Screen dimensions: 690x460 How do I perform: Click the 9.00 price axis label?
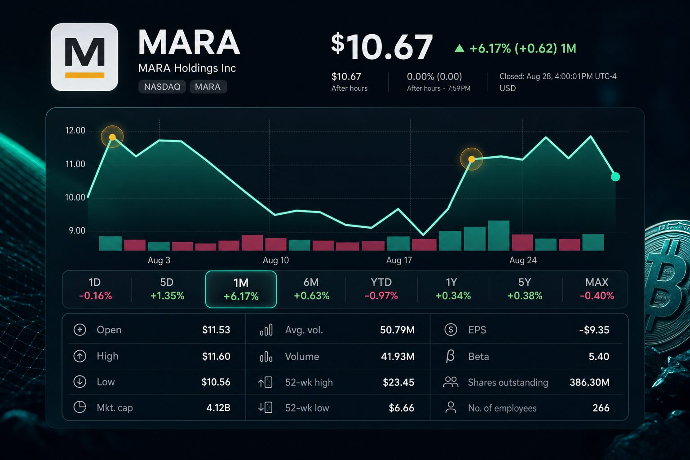tap(77, 230)
